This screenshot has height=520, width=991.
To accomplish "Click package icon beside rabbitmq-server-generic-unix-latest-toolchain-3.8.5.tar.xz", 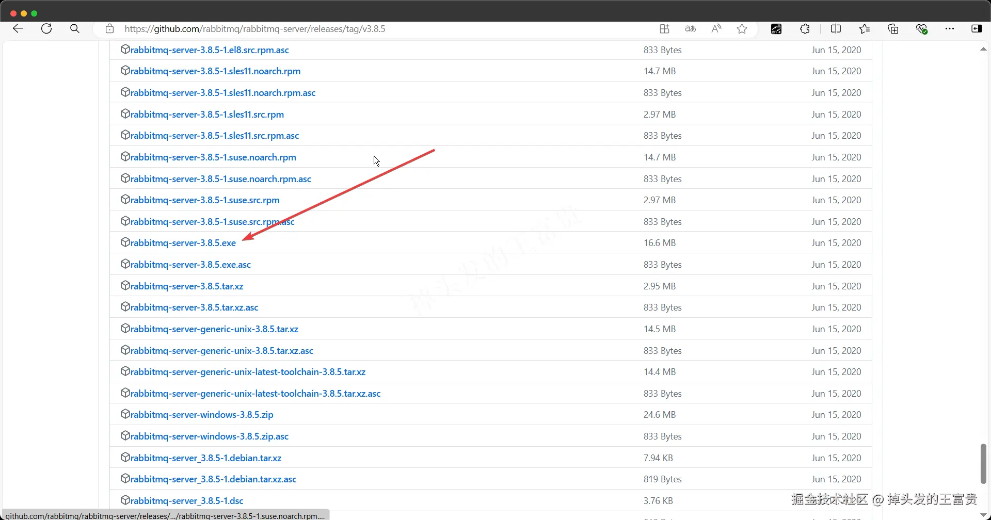I will pos(125,371).
